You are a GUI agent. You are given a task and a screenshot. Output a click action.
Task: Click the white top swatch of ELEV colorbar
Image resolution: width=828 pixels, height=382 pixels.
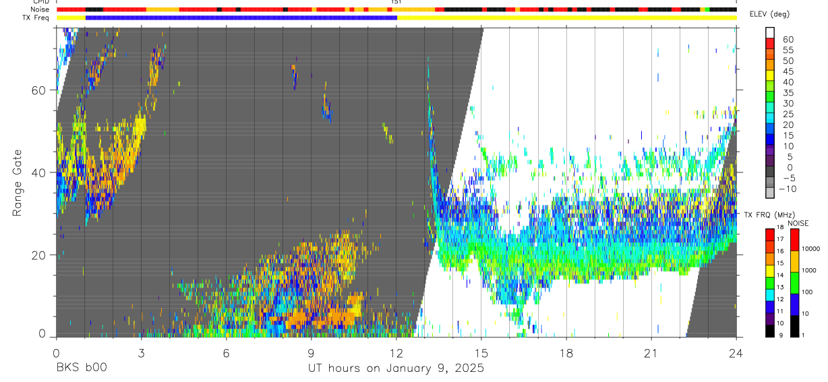(770, 32)
